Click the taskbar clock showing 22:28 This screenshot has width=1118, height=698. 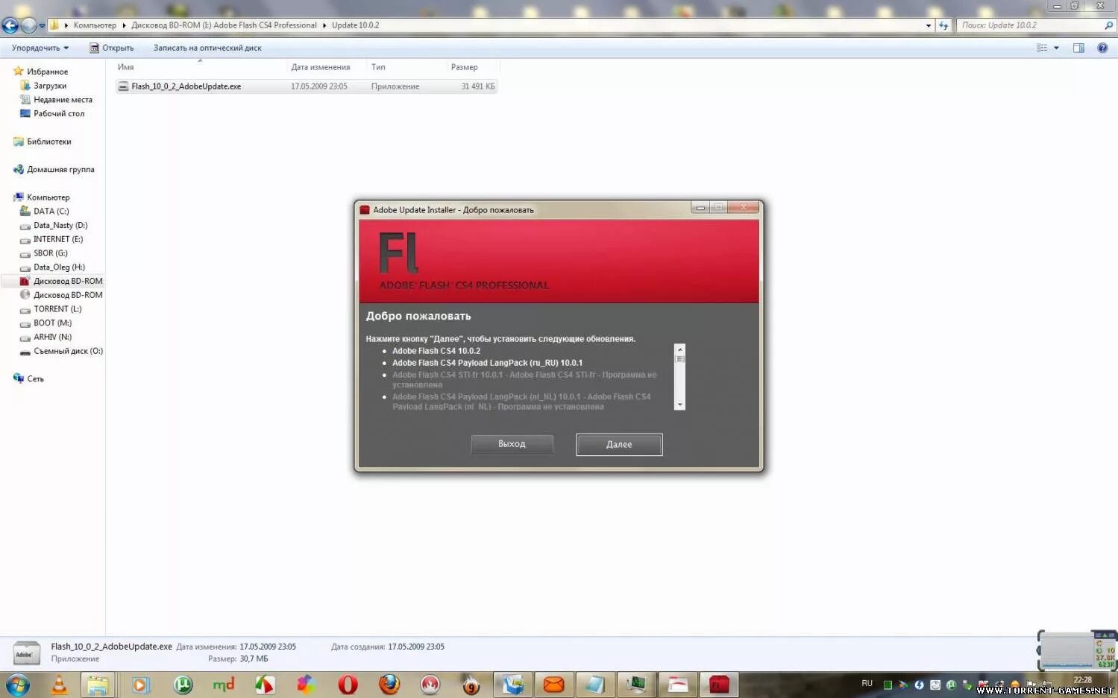click(1082, 680)
